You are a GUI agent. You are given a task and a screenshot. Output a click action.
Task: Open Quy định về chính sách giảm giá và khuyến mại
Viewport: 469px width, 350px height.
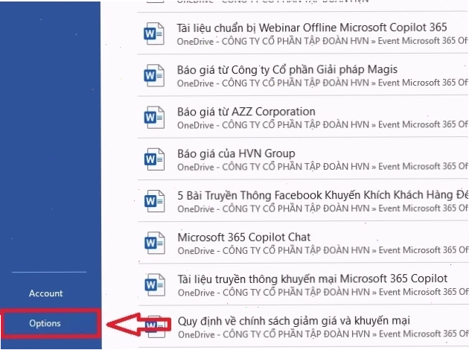tap(294, 321)
